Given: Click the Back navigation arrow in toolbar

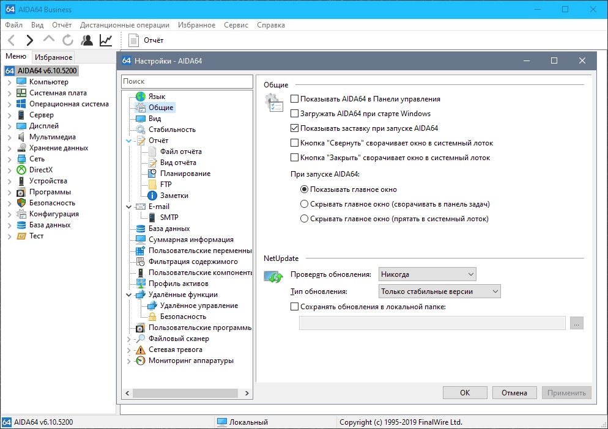Looking at the screenshot, I should [11, 40].
